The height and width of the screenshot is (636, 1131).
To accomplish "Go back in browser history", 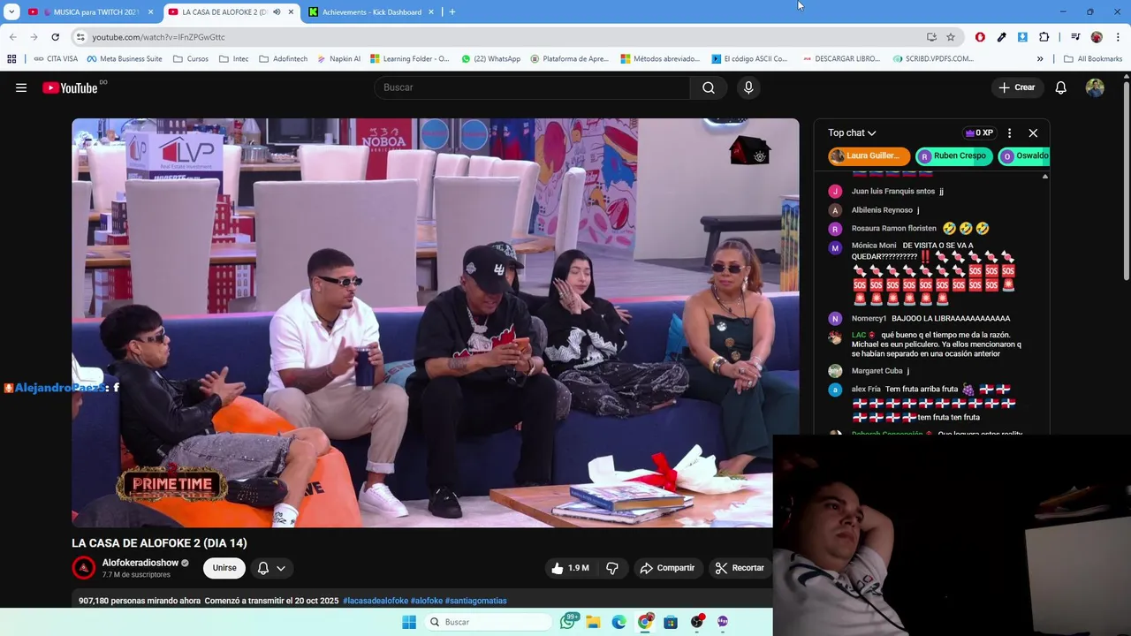I will point(12,37).
